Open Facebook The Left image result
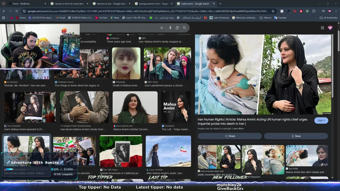Image resolution: width=340 pixels, height=191 pixels. tap(176, 107)
